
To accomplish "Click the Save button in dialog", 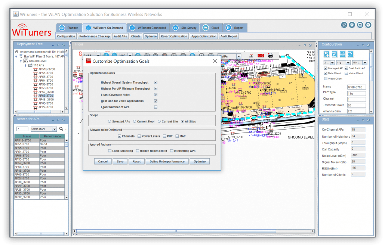I will tap(120, 162).
